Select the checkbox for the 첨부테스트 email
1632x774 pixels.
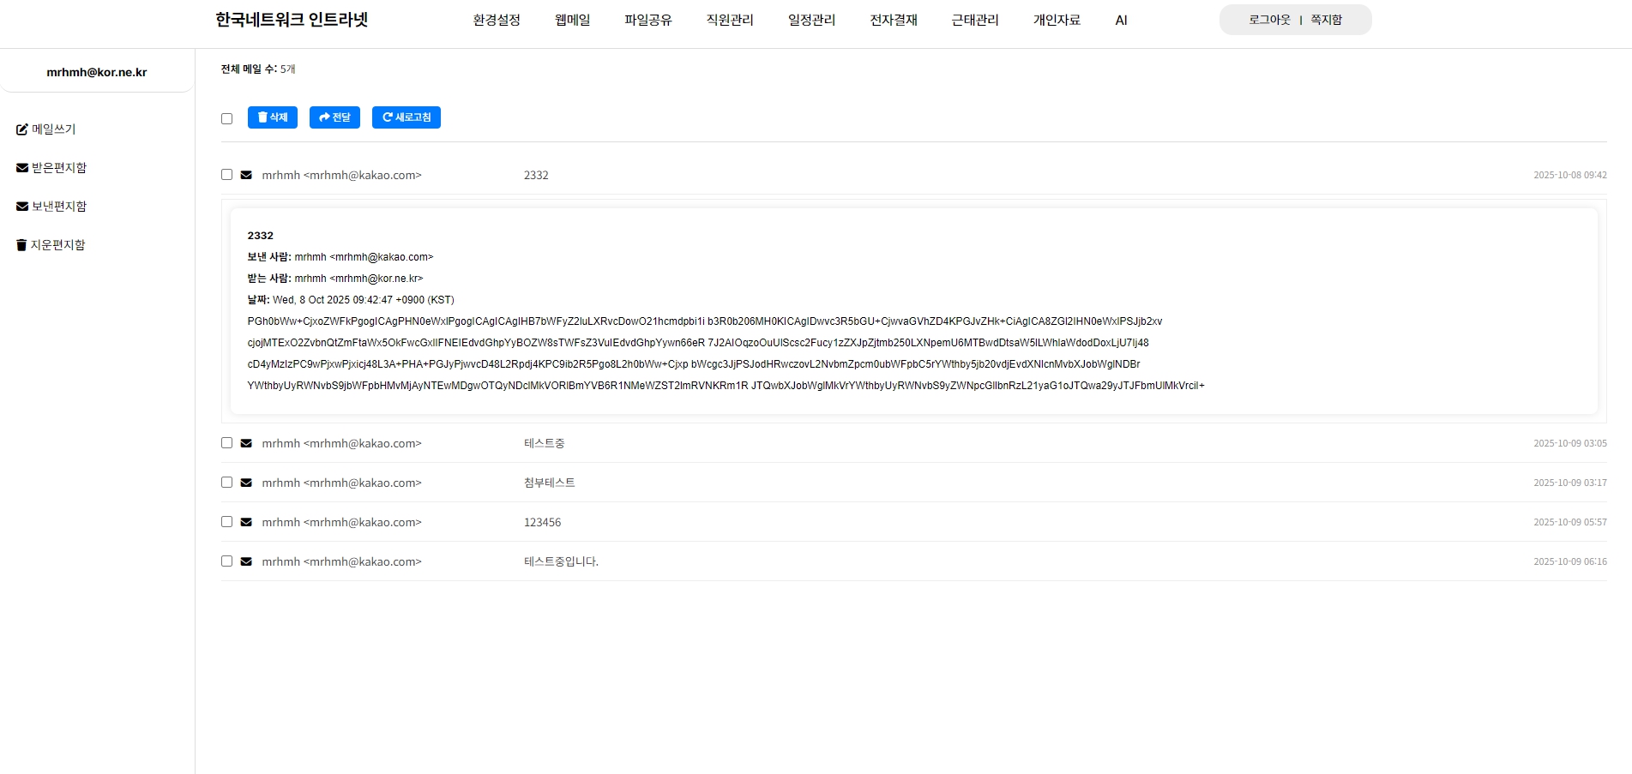[x=226, y=483]
